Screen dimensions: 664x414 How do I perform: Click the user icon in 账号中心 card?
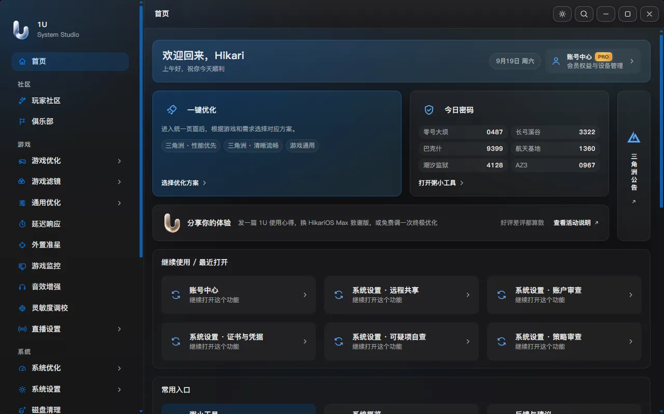556,61
